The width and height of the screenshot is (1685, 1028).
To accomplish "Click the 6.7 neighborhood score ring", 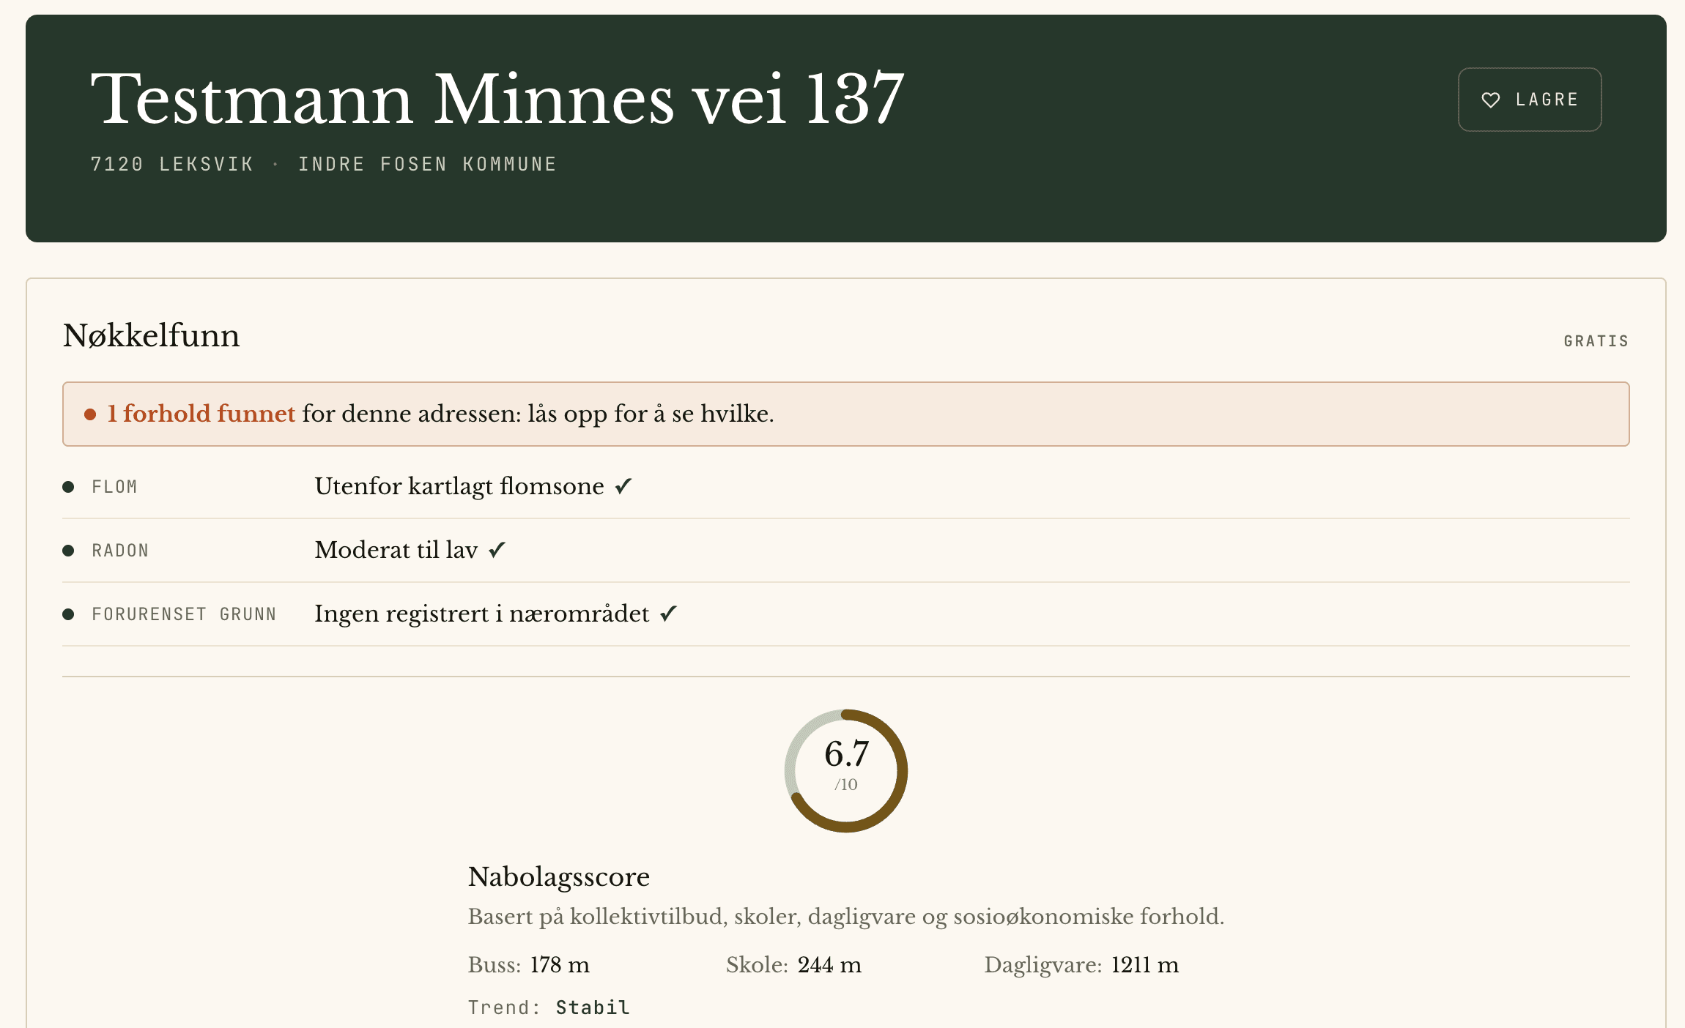I will point(846,770).
